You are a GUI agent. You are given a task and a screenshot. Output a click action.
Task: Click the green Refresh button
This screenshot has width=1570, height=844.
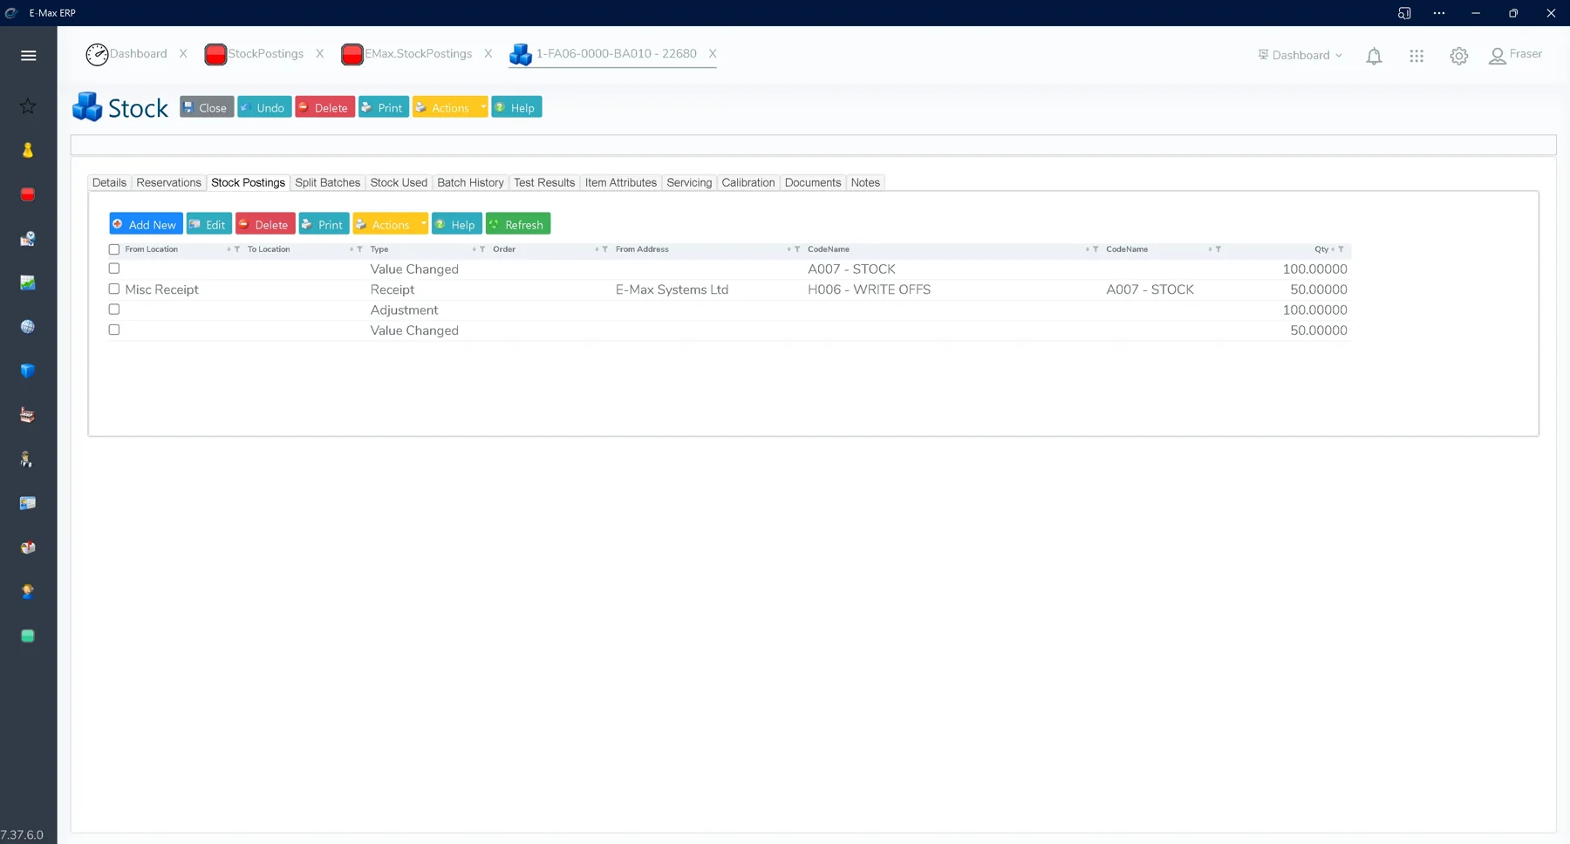(x=518, y=224)
